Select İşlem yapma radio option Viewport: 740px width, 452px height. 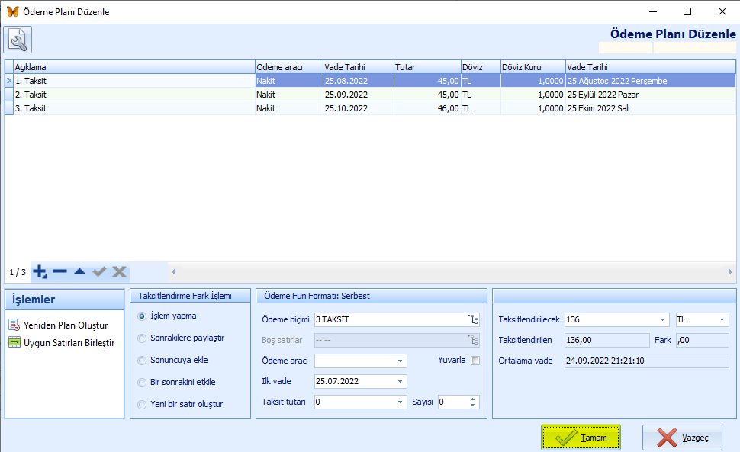pos(142,316)
